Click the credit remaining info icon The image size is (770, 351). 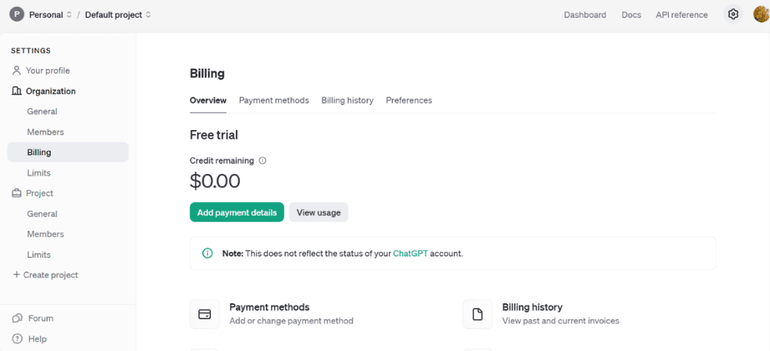point(262,160)
